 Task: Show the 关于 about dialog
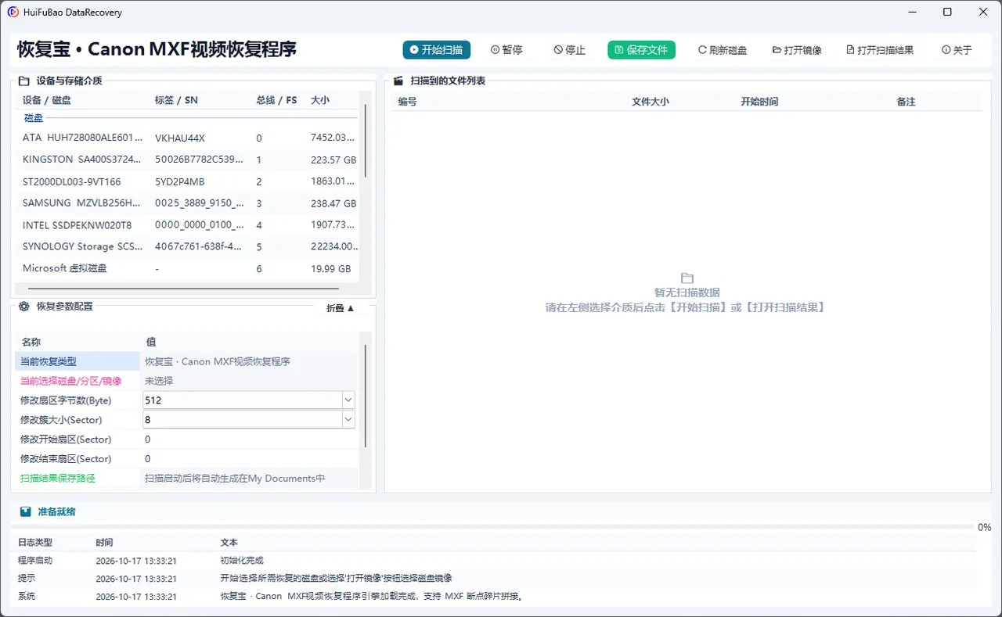pos(957,50)
